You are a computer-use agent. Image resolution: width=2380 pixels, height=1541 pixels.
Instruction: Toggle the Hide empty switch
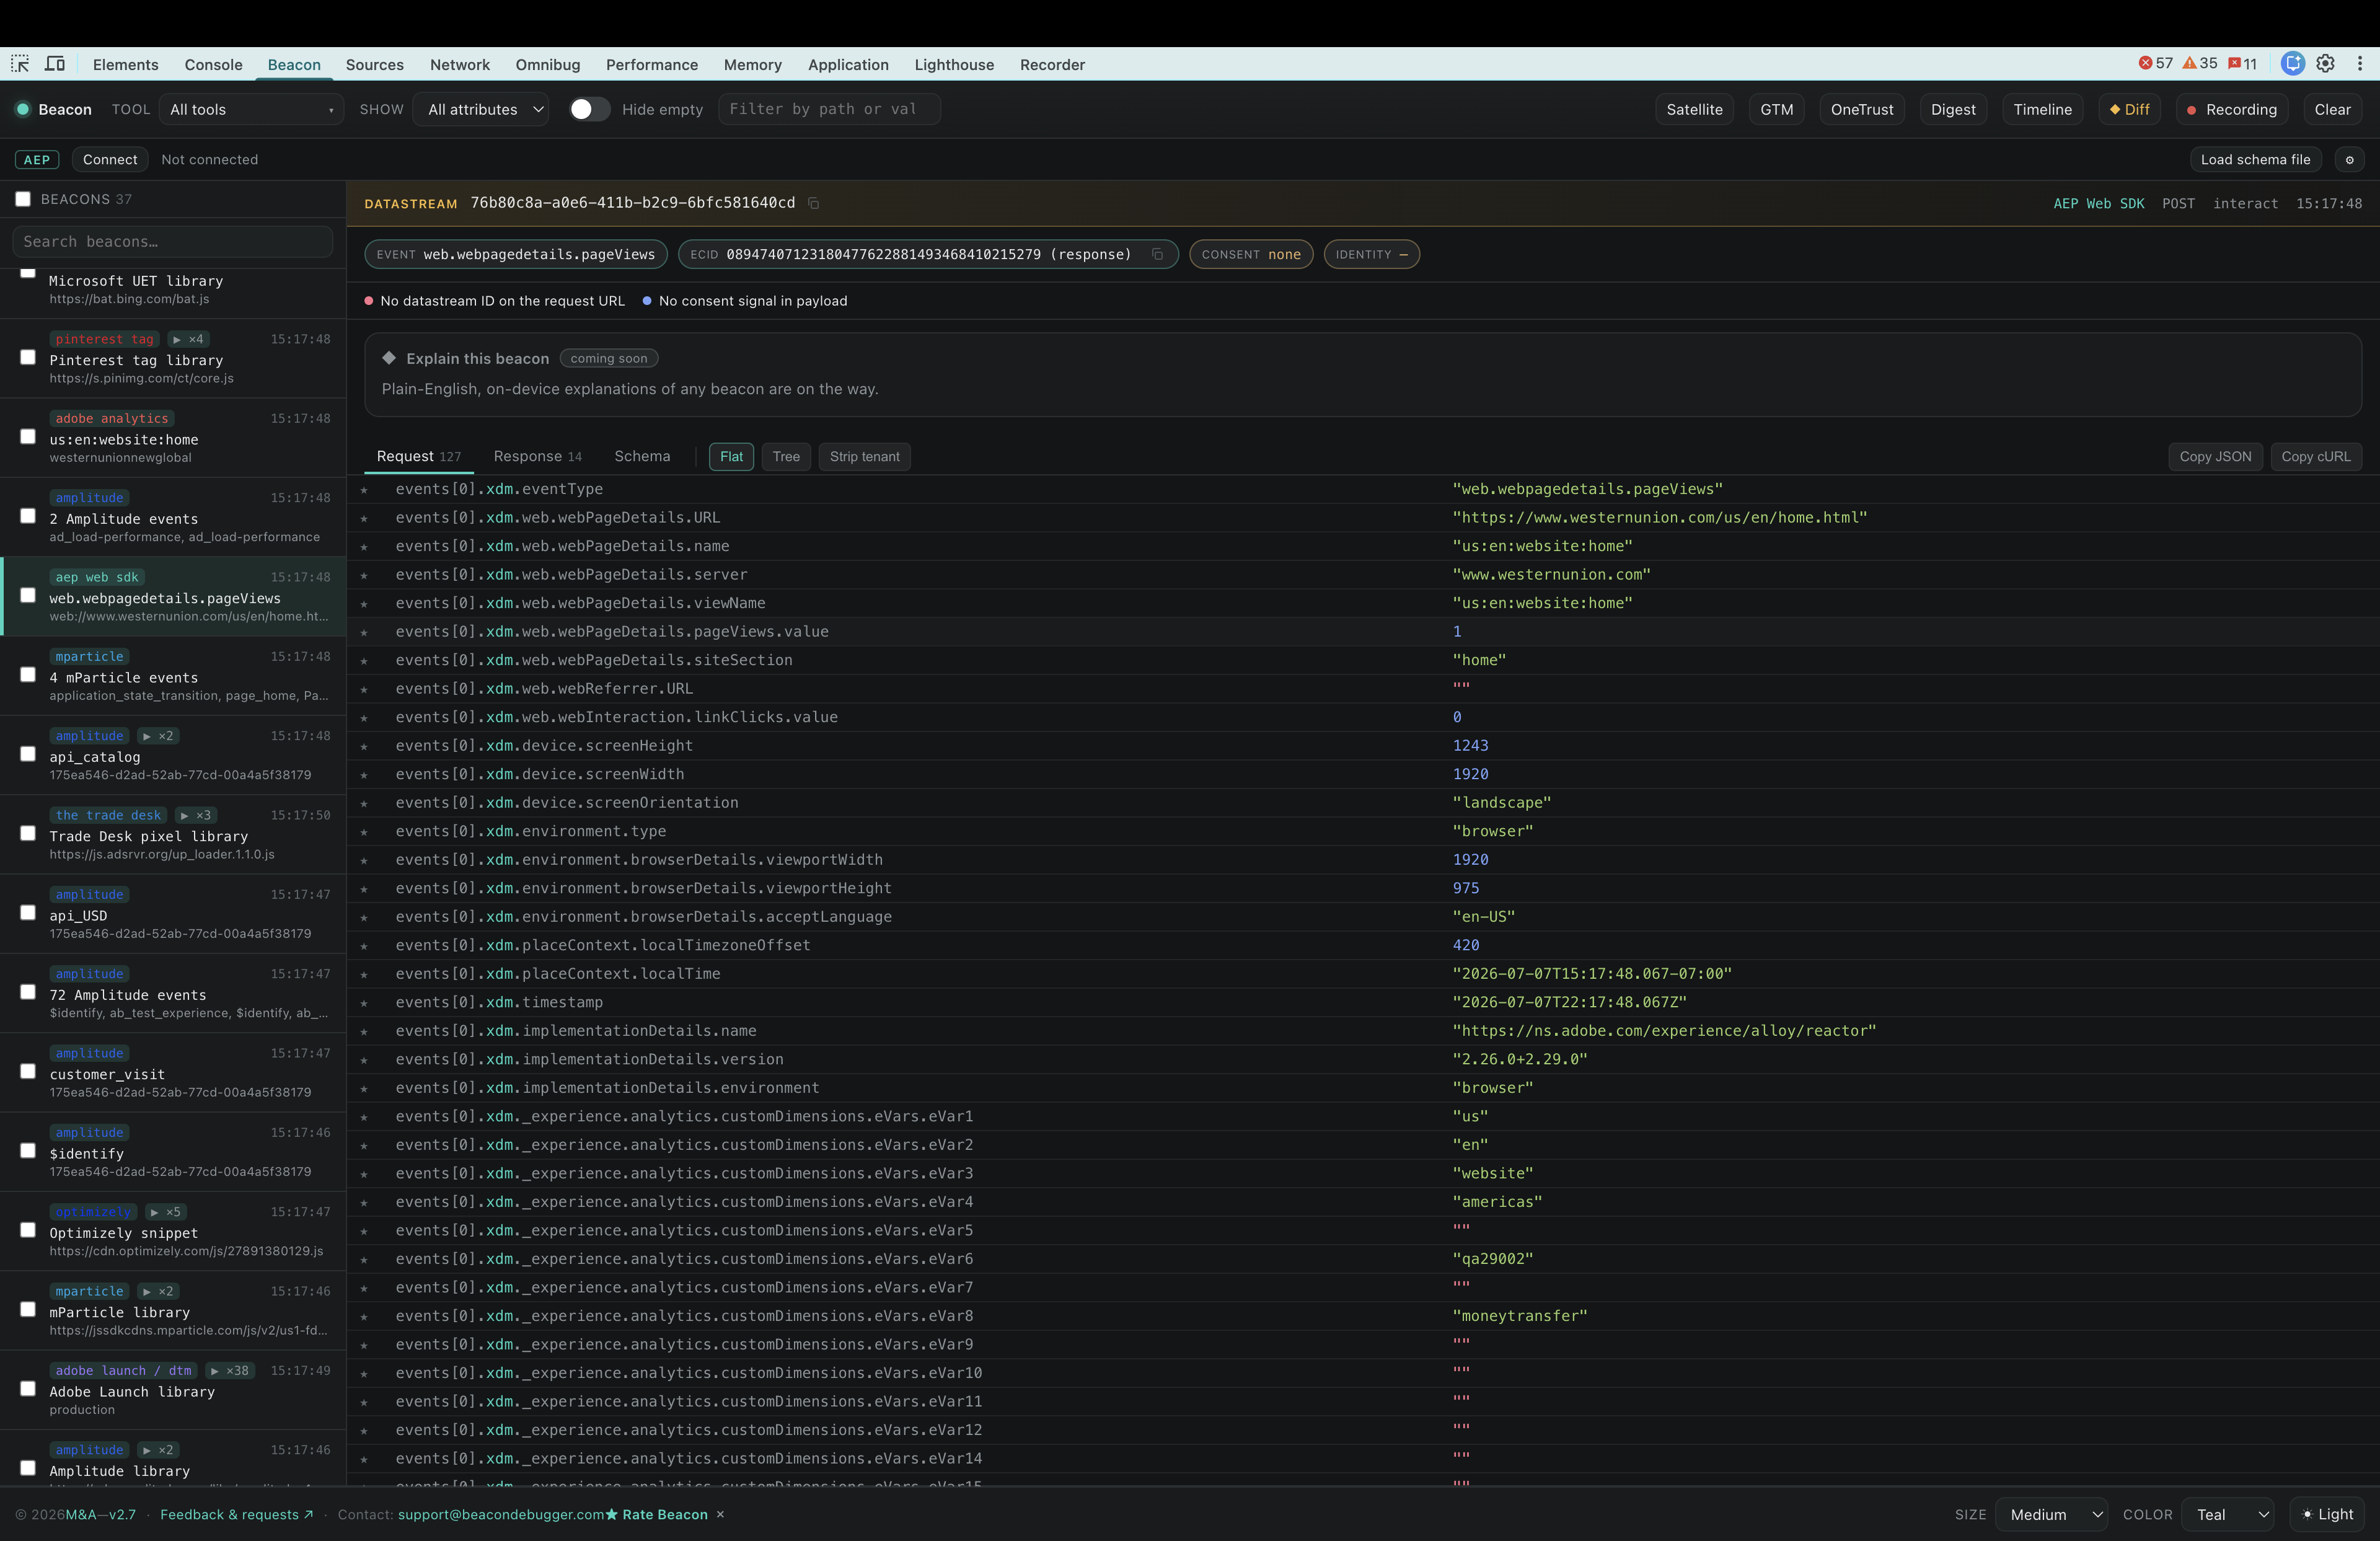pyautogui.click(x=589, y=109)
